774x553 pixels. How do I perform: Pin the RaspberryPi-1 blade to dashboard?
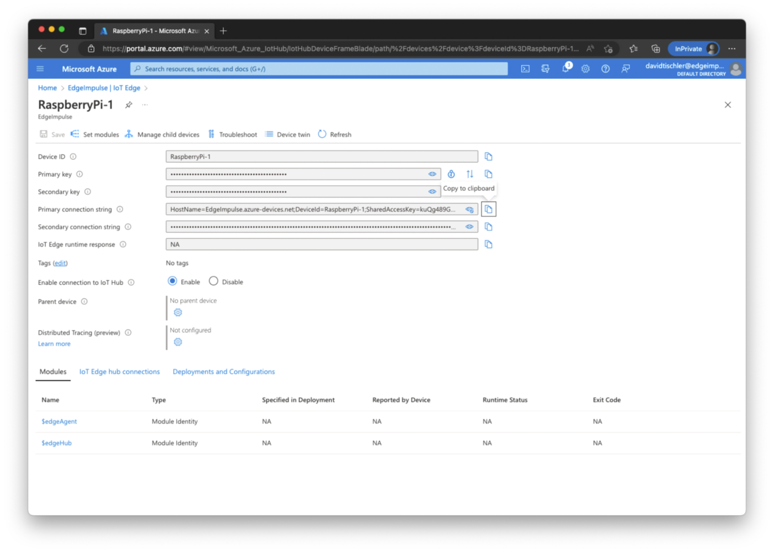(x=129, y=105)
